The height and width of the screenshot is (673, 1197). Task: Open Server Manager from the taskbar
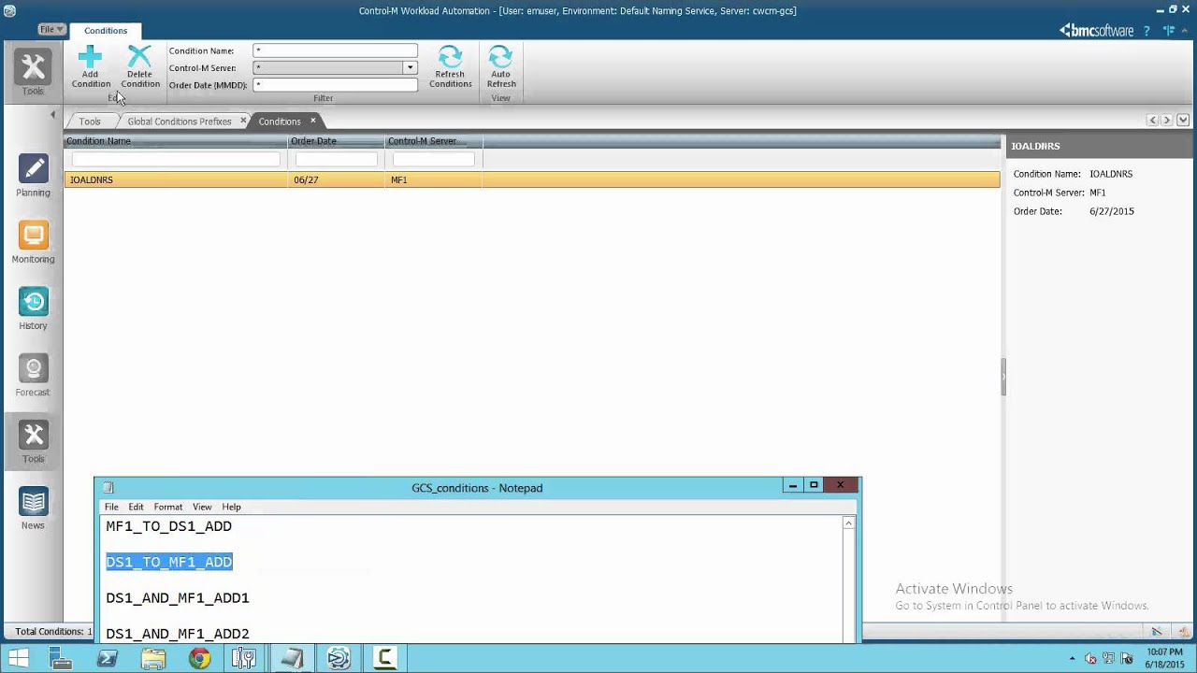pos(61,658)
